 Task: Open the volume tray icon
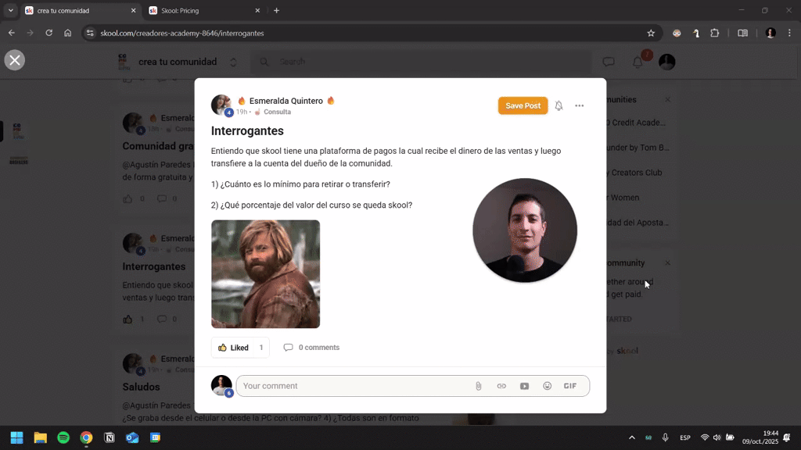point(717,437)
